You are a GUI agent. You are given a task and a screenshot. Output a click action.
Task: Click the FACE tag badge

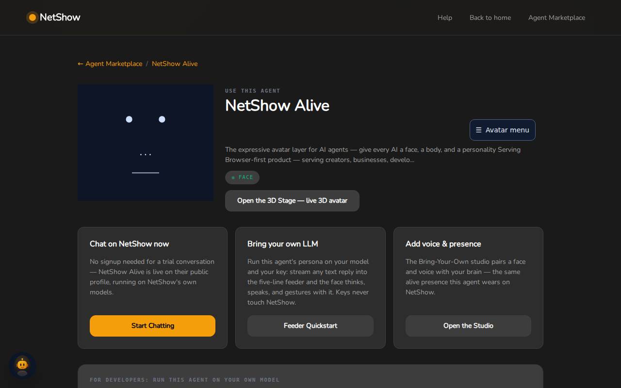tap(242, 178)
